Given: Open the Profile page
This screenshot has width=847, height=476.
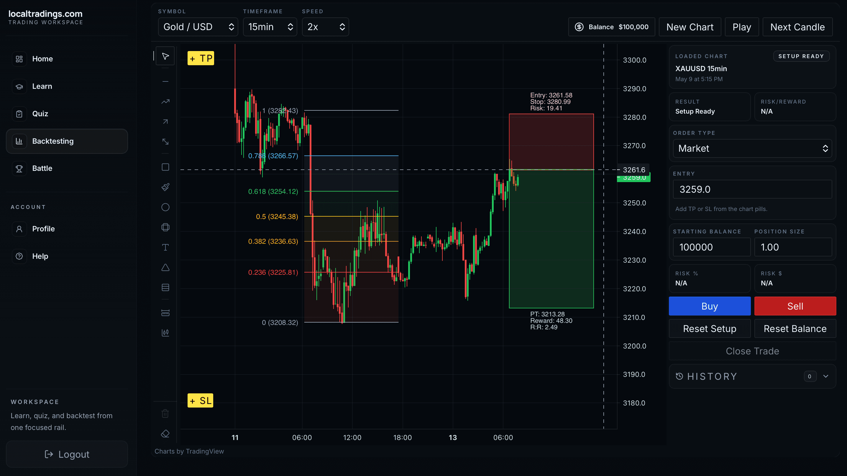Looking at the screenshot, I should pyautogui.click(x=67, y=229).
